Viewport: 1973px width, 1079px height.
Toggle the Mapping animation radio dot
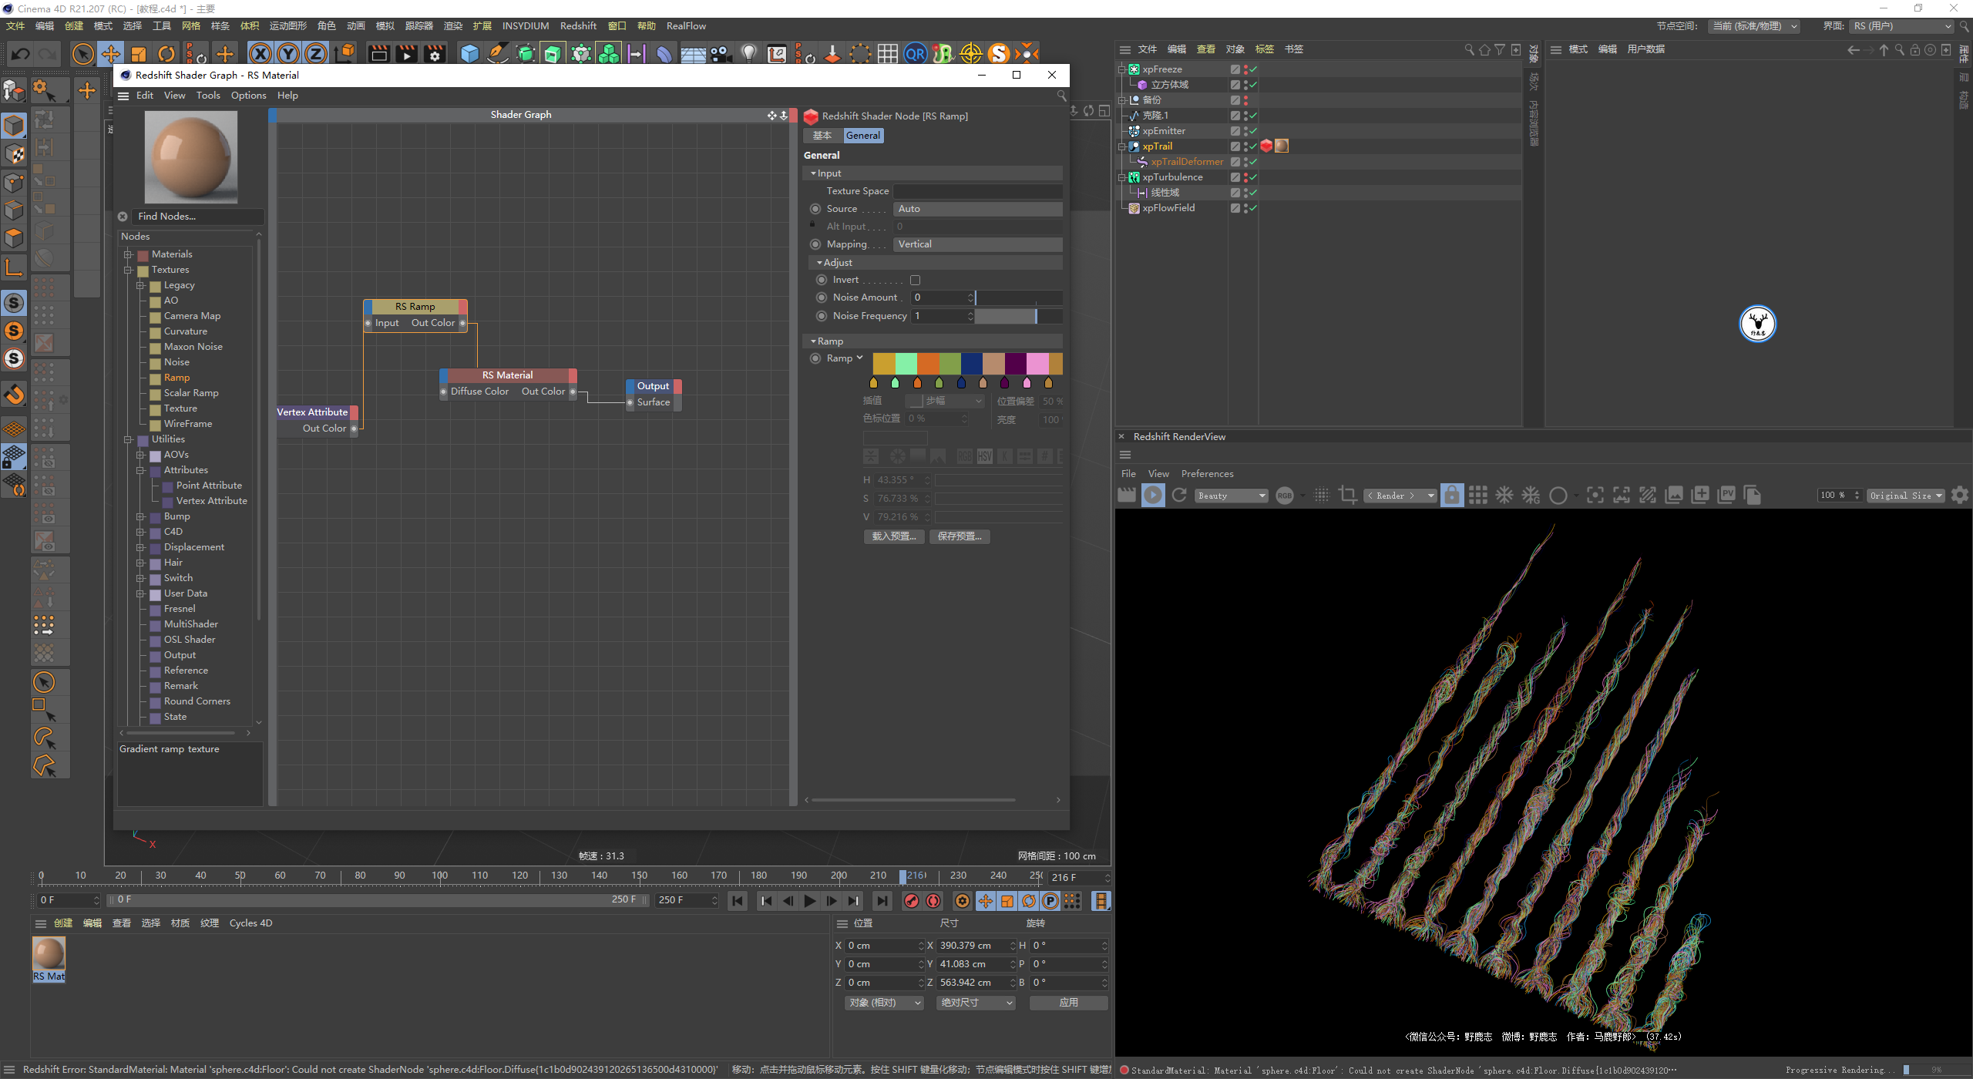point(815,244)
